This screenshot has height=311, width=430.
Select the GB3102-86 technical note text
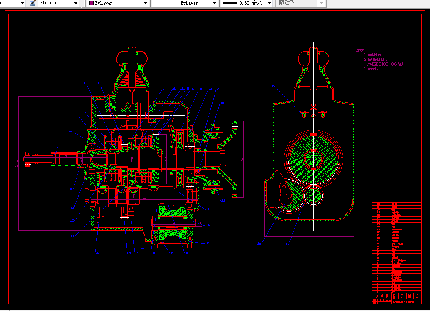pyautogui.click(x=385, y=64)
